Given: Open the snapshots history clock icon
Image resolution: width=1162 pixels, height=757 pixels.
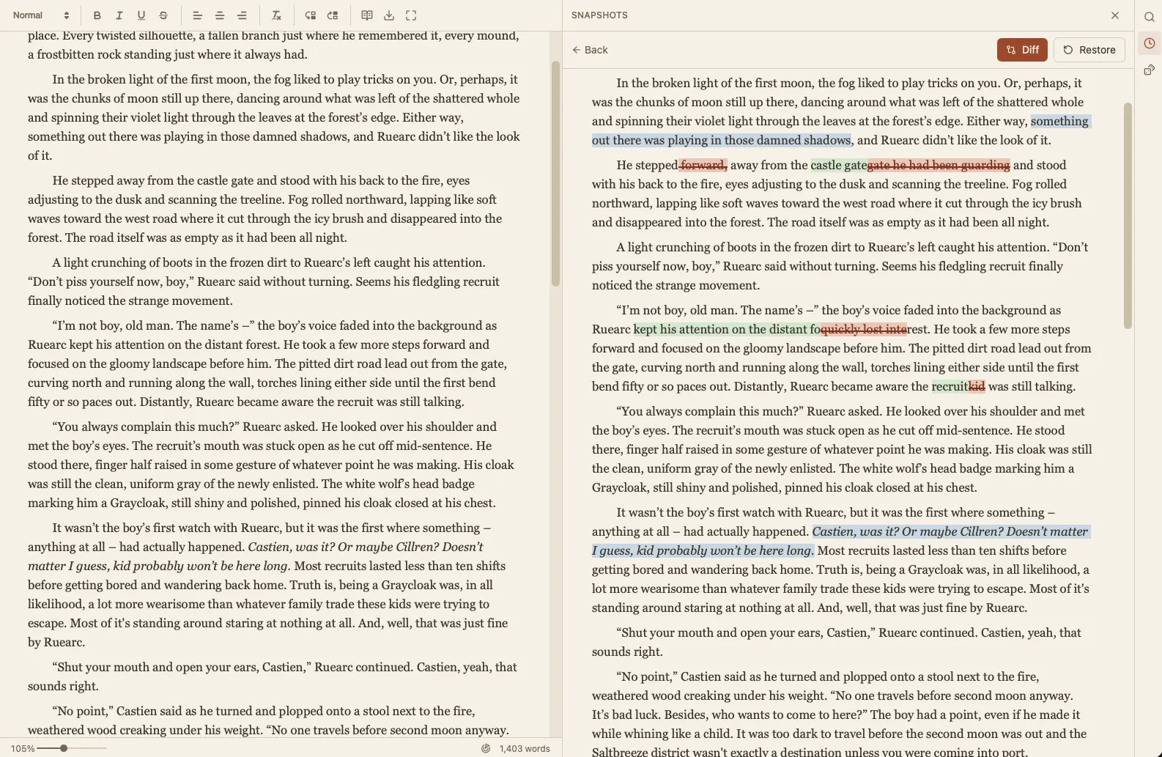Looking at the screenshot, I should 1149,43.
